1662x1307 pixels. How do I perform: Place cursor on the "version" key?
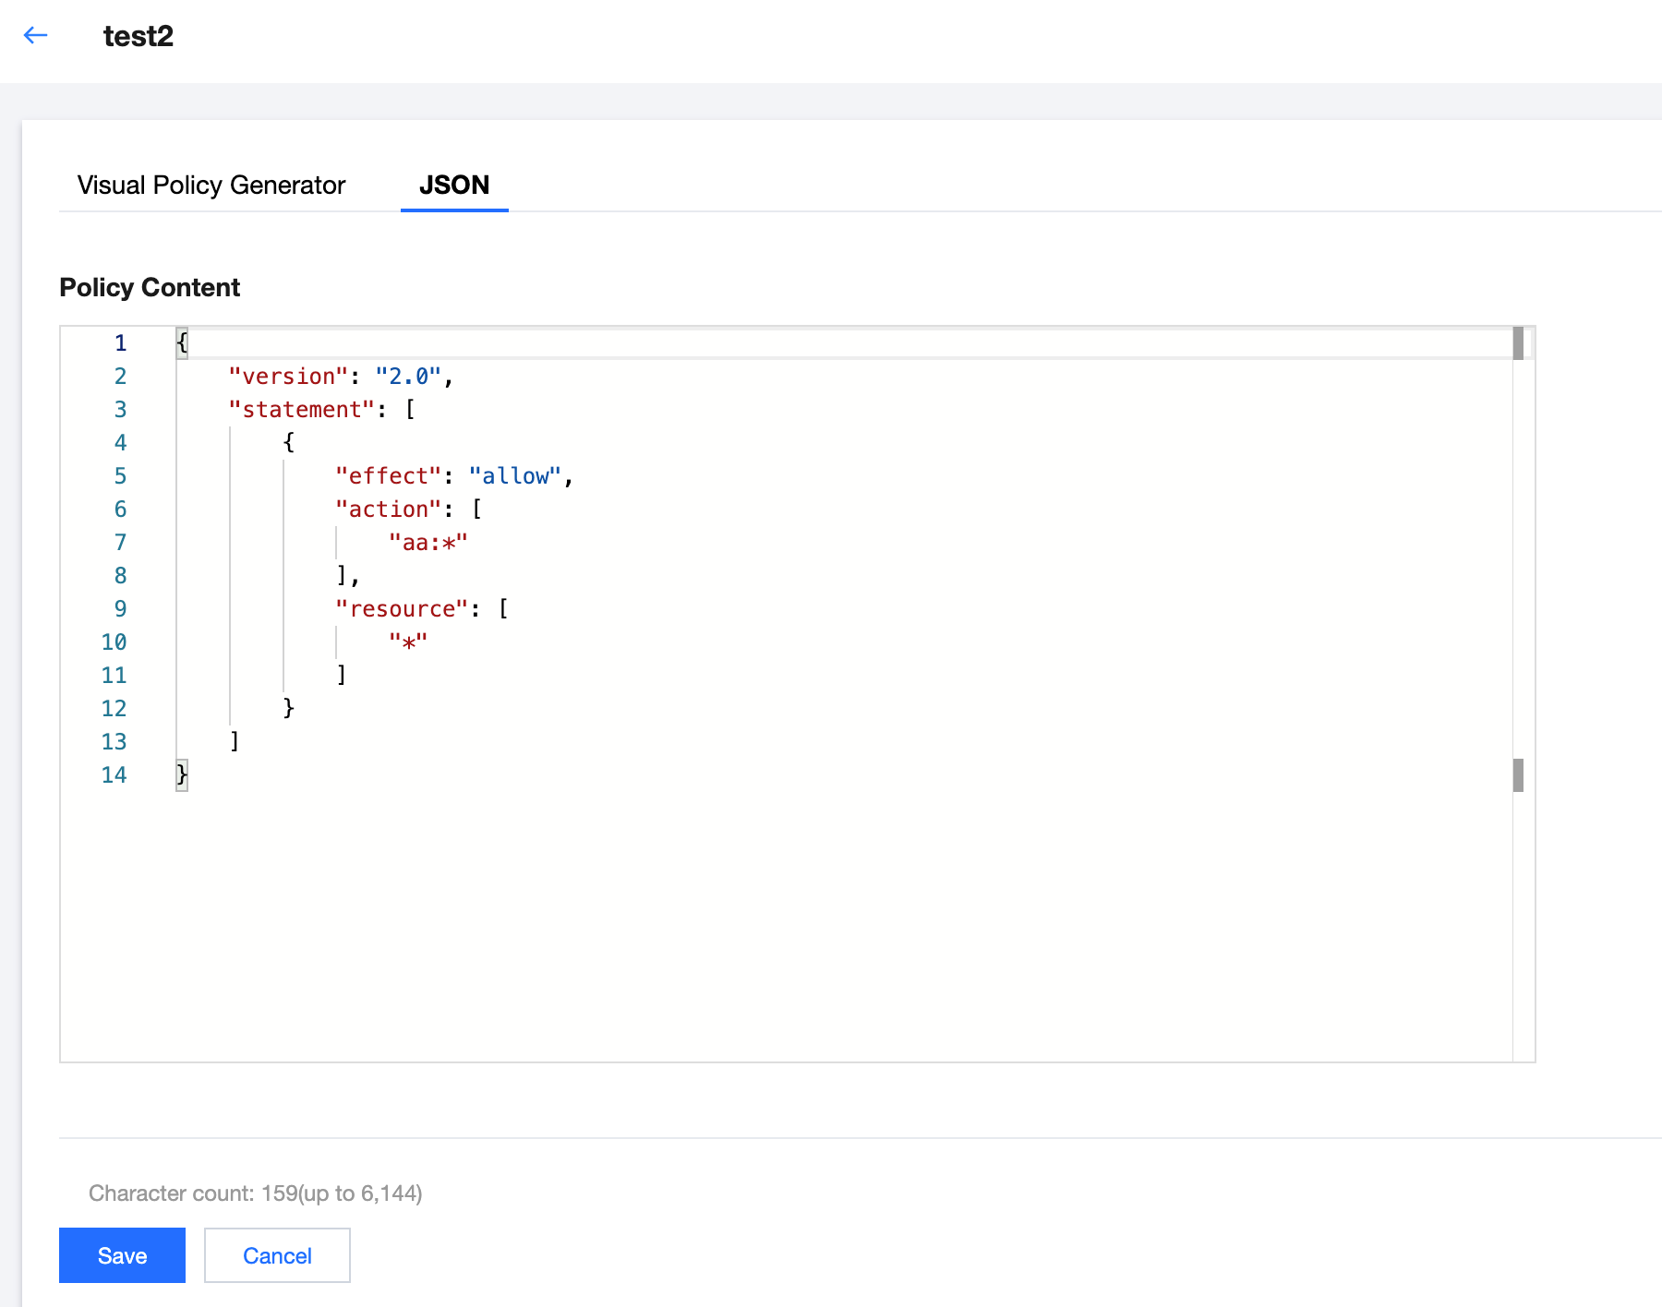288,377
